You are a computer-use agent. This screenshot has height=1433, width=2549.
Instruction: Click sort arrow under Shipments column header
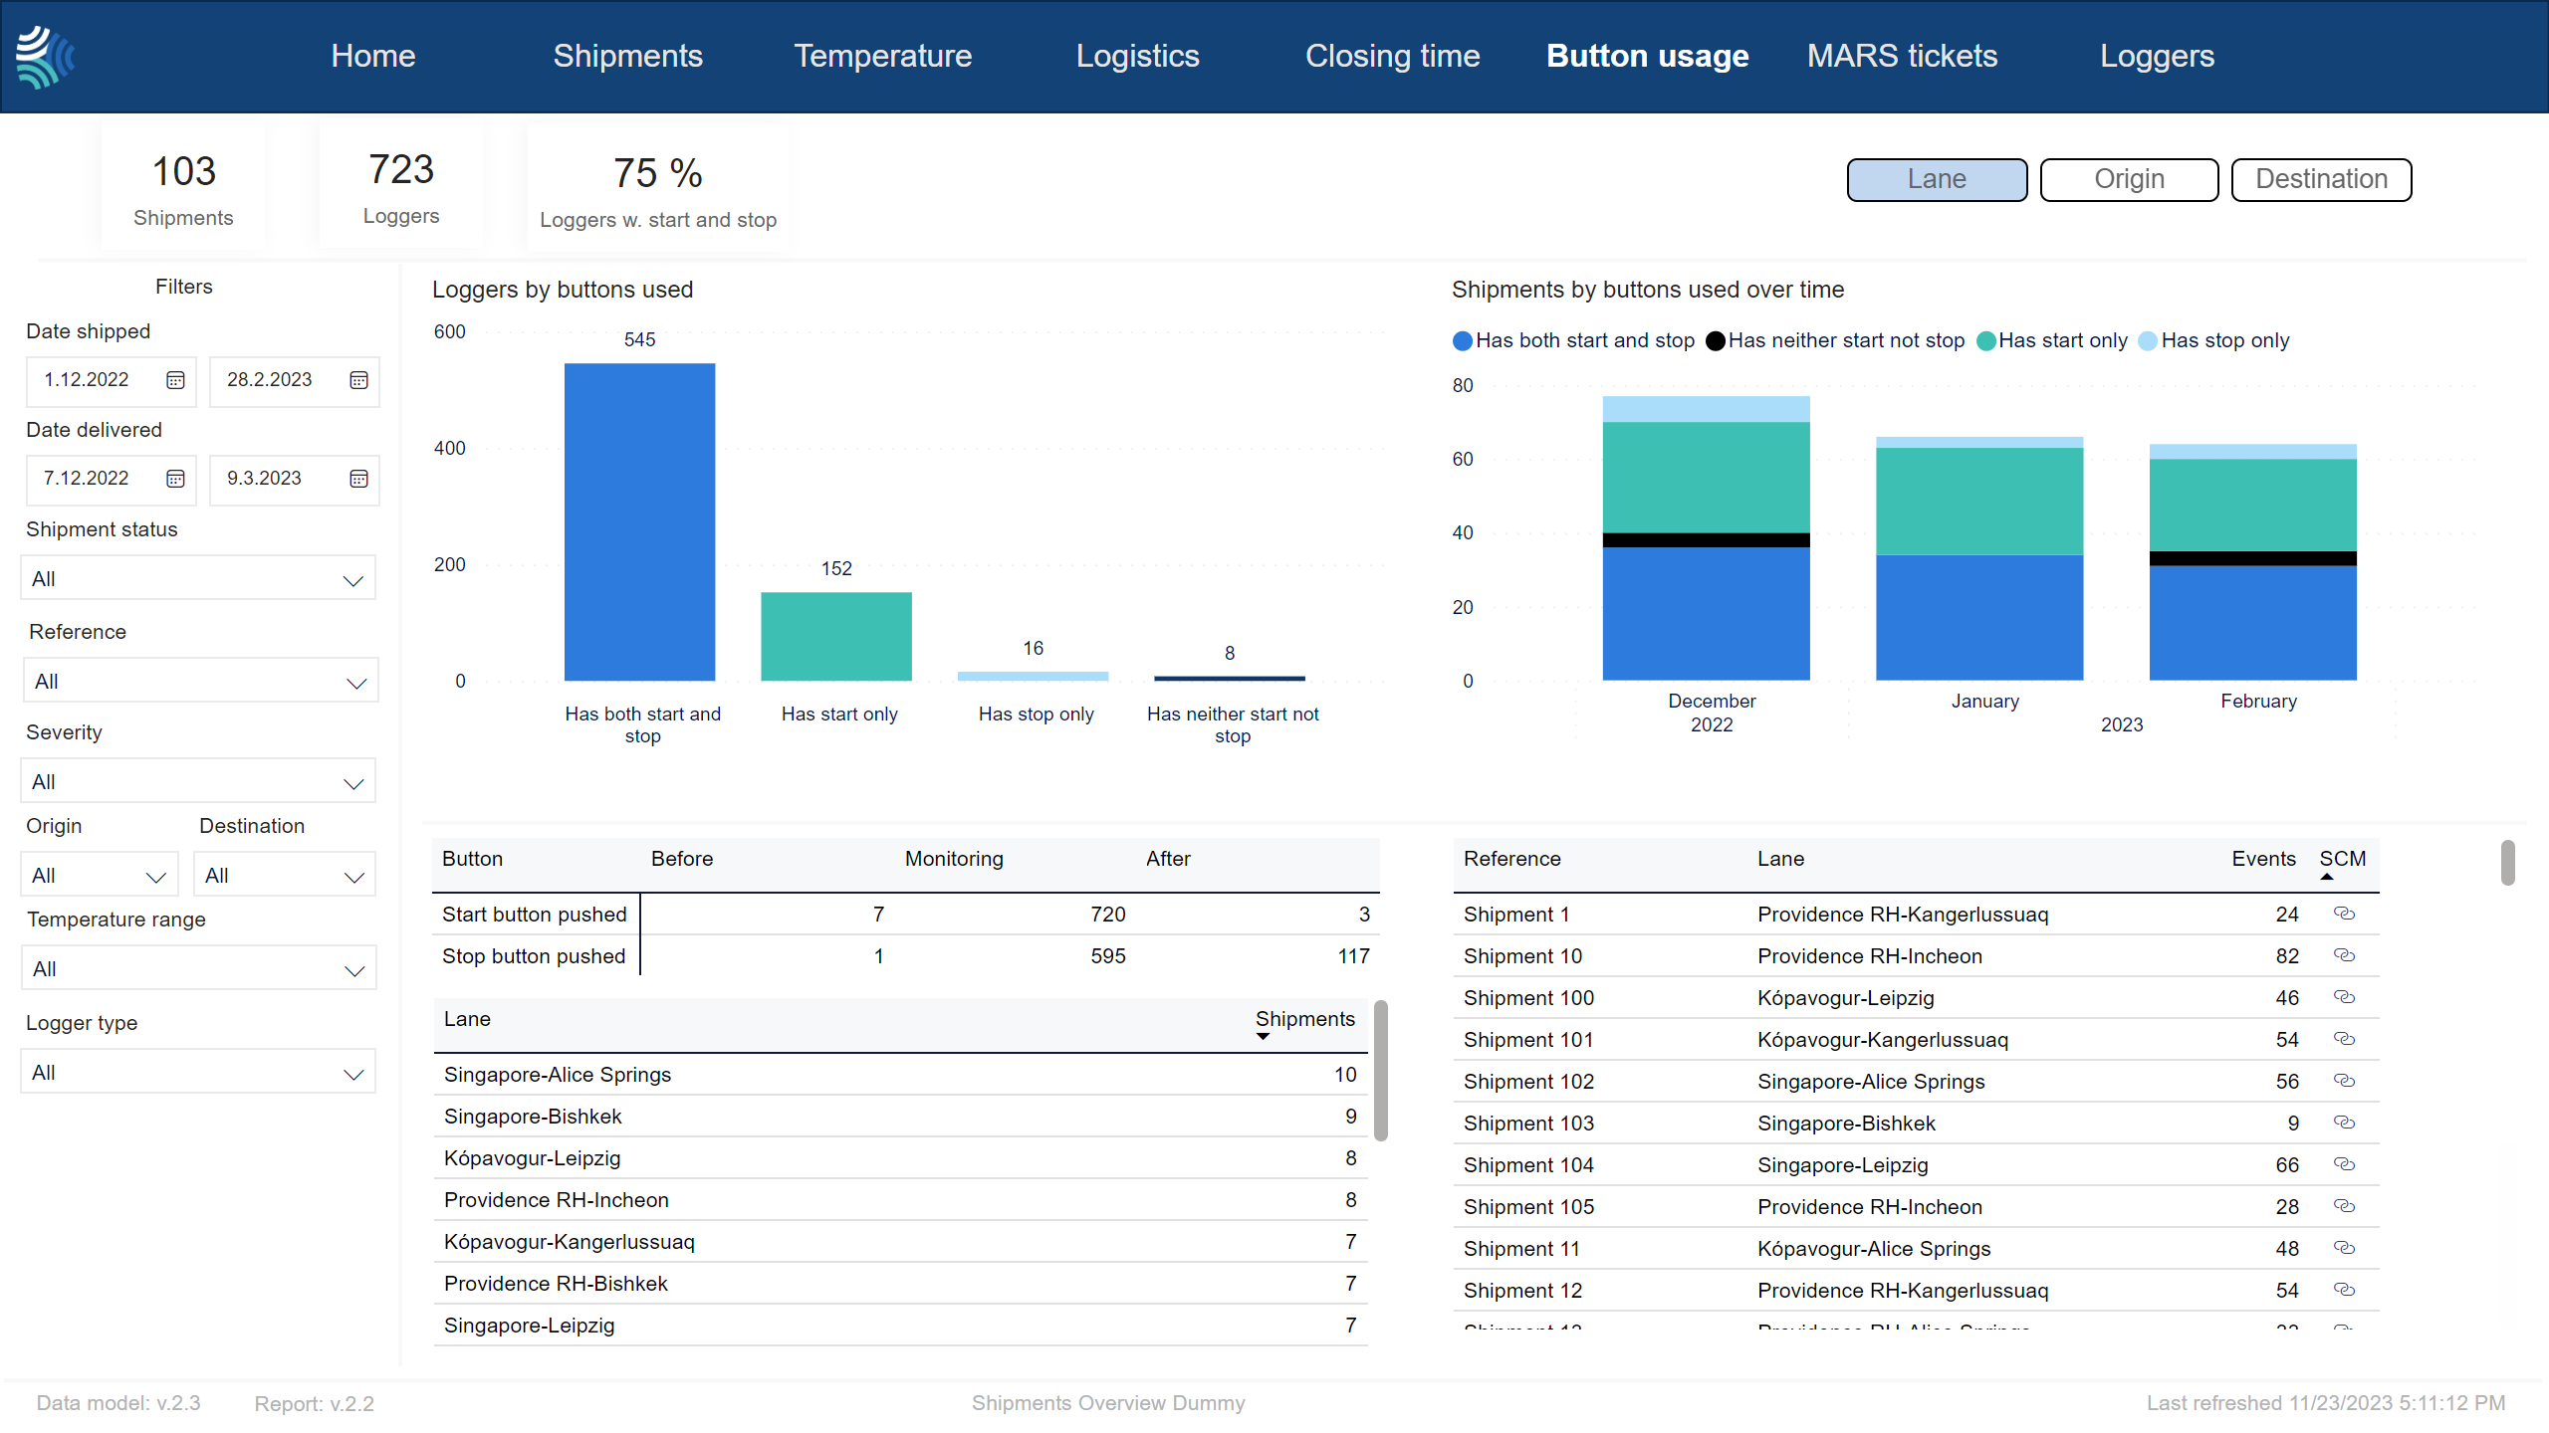(1263, 1037)
